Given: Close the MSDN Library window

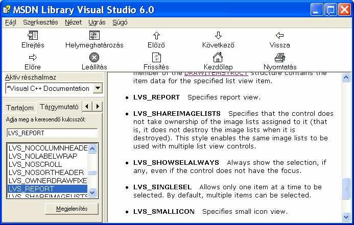Looking at the screenshot, I should click(345, 10).
